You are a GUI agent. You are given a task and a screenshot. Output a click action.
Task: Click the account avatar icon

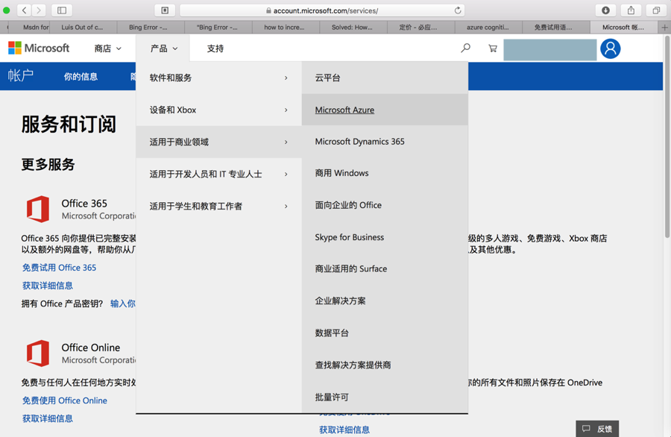click(x=610, y=48)
